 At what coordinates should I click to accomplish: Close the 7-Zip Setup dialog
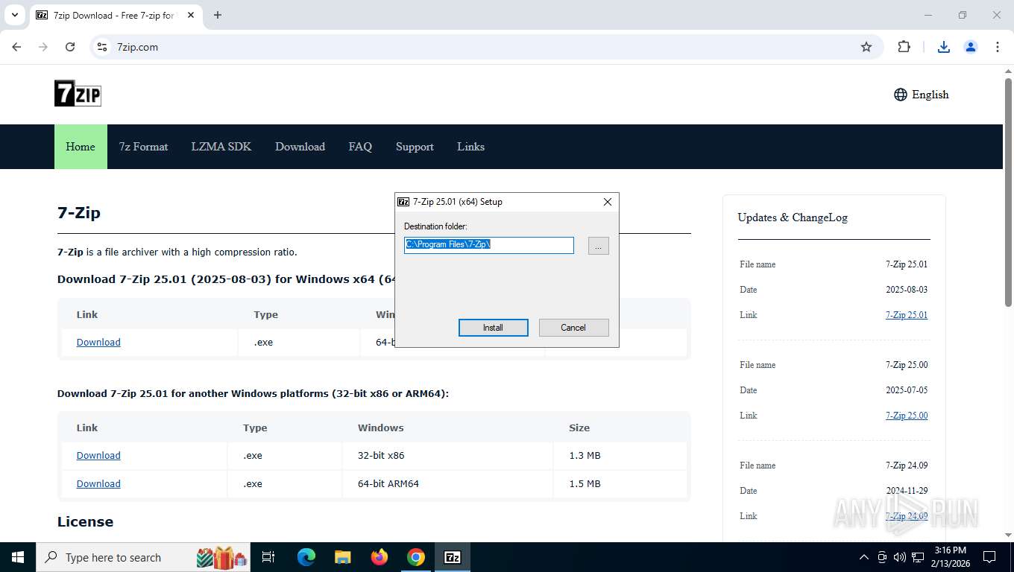(x=607, y=202)
